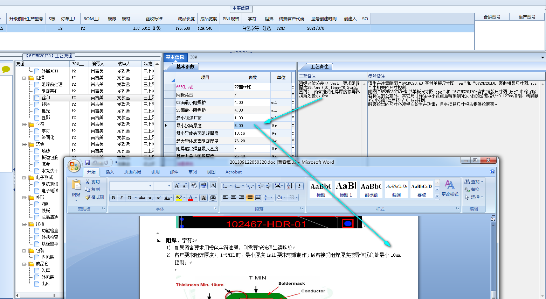Click the character border icon
Viewport: 546px width, 299px height.
click(213, 186)
